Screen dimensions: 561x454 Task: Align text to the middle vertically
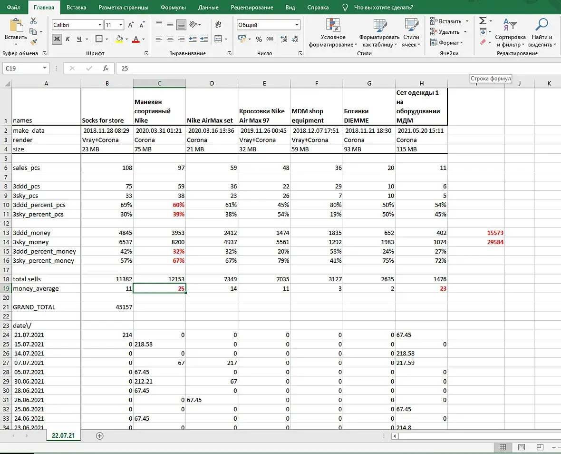click(170, 24)
